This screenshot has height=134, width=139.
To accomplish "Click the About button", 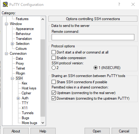I will (16, 131).
